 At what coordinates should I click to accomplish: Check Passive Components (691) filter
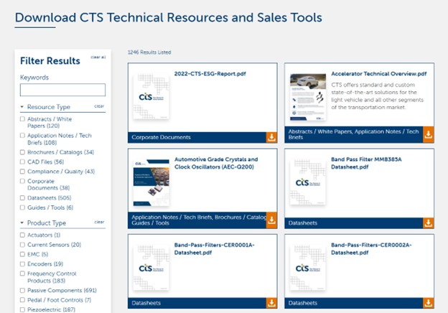tap(22, 291)
